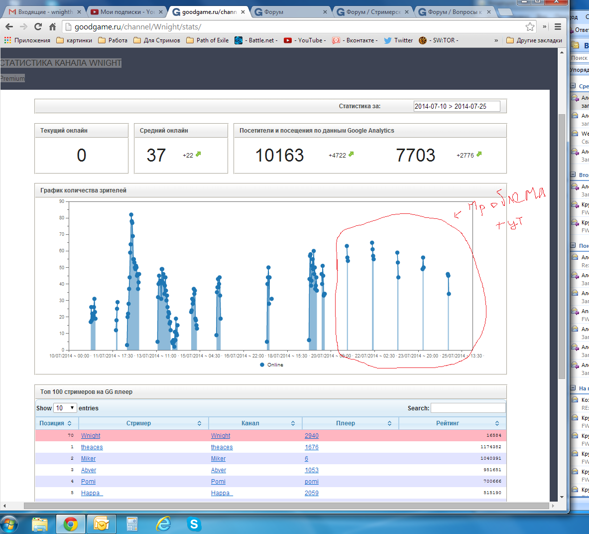Launch Skype from the taskbar

[x=194, y=524]
